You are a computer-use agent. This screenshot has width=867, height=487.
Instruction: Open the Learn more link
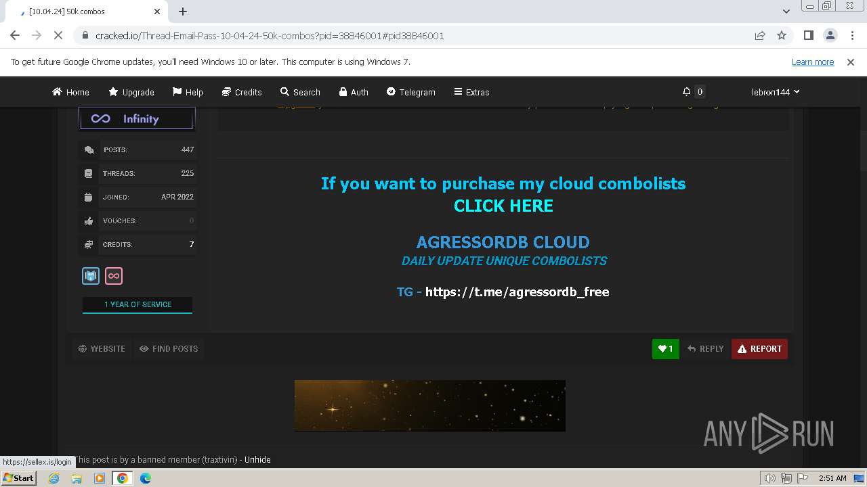[813, 62]
